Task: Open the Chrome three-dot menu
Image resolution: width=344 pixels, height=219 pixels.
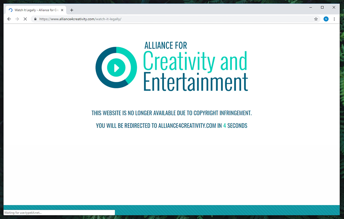Action: click(334, 19)
